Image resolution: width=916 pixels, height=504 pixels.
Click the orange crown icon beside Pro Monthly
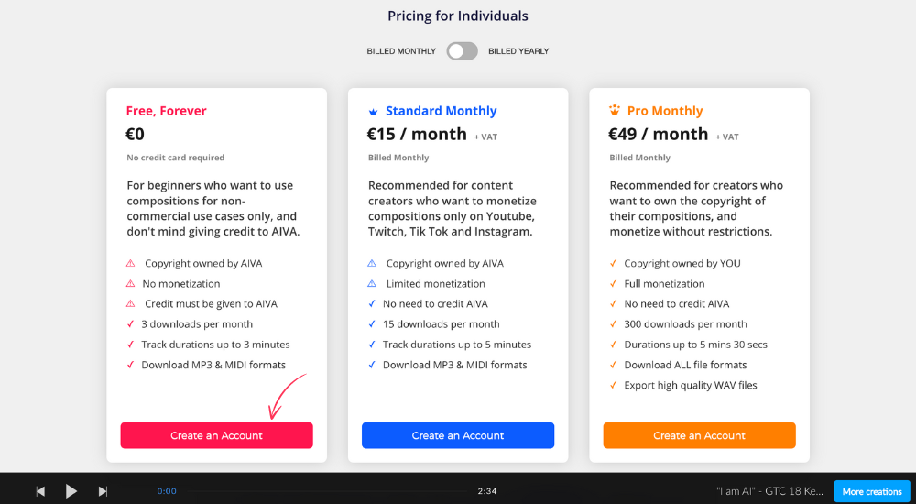[615, 110]
